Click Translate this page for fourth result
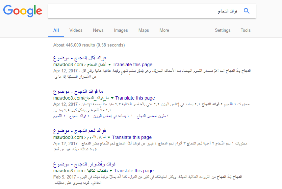This screenshot has height=189, width=282. (x=134, y=171)
